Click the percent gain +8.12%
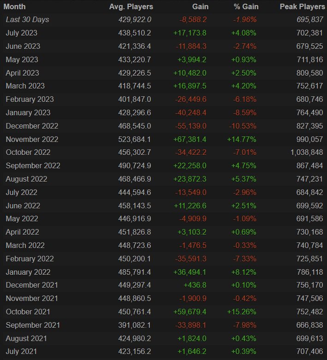The height and width of the screenshot is (360, 327). click(244, 272)
